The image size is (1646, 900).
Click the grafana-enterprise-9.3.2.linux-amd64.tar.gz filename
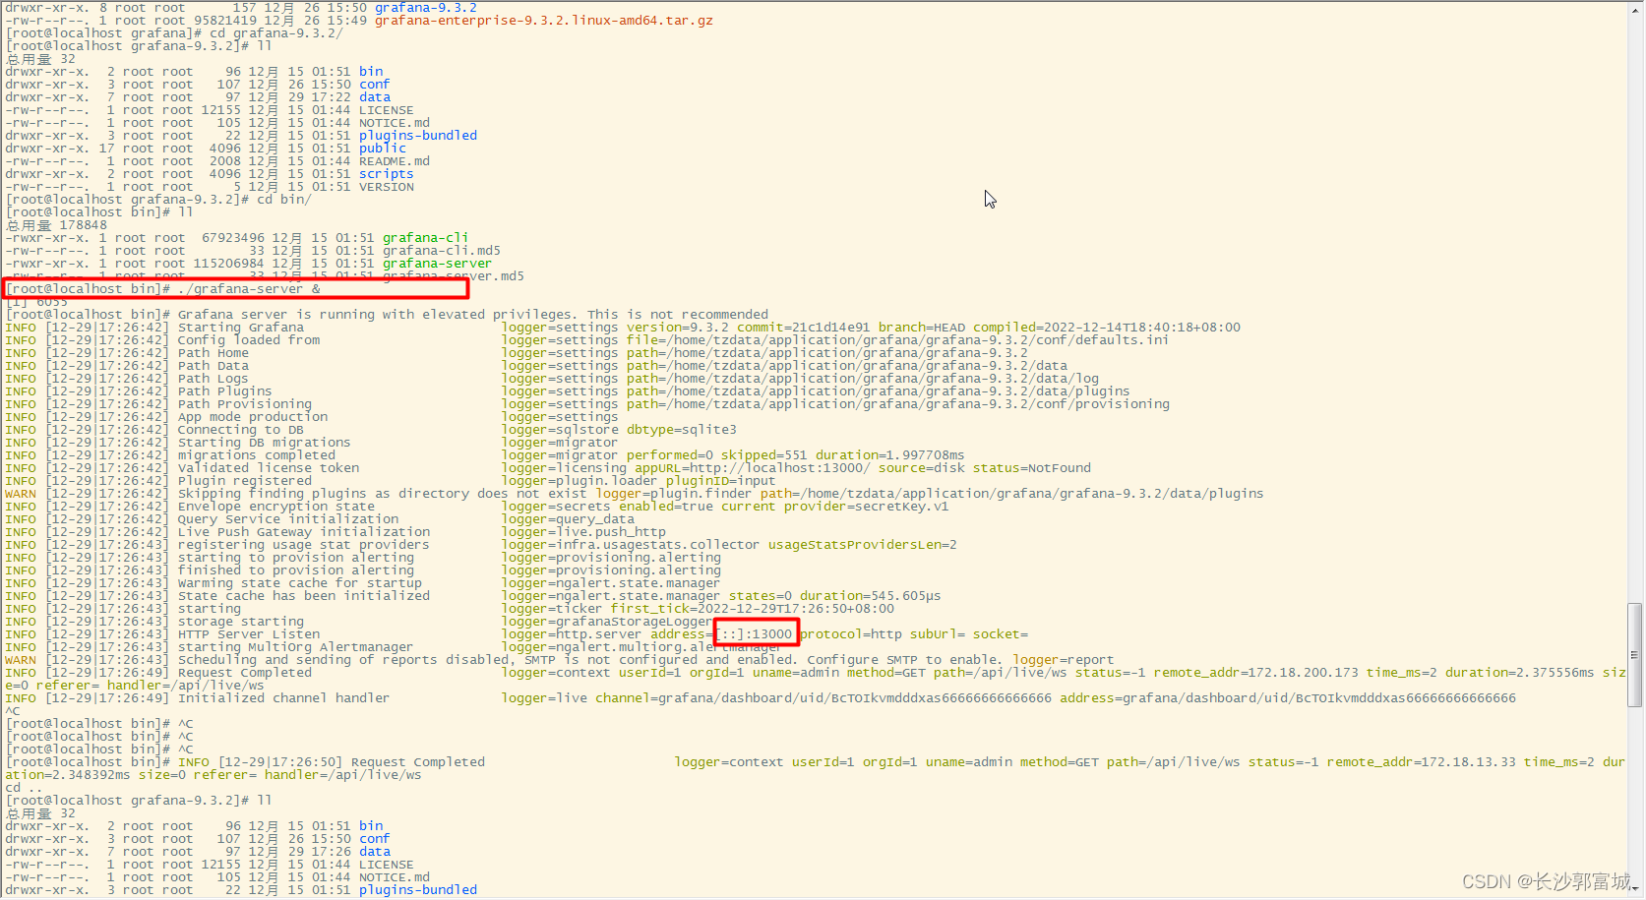[544, 20]
